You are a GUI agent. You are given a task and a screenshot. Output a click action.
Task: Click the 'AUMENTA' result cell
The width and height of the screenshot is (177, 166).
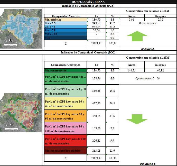(x=147, y=49)
